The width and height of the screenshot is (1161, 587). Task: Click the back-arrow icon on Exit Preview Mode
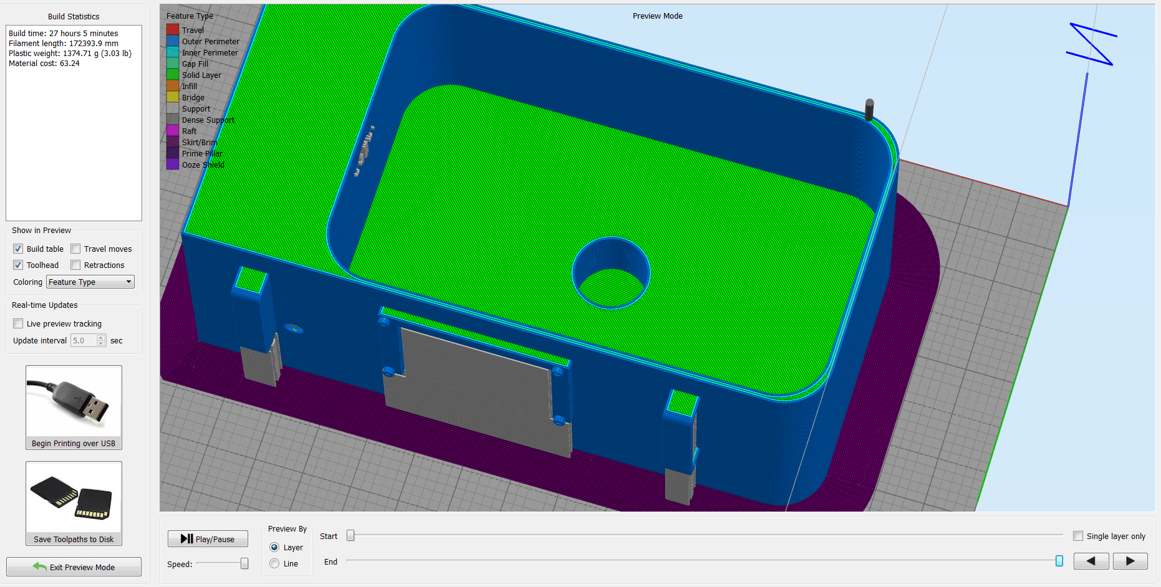click(x=40, y=566)
